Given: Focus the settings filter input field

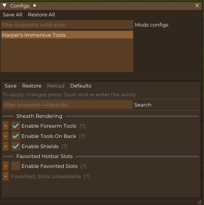Looking at the screenshot, I should pyautogui.click(x=68, y=105).
